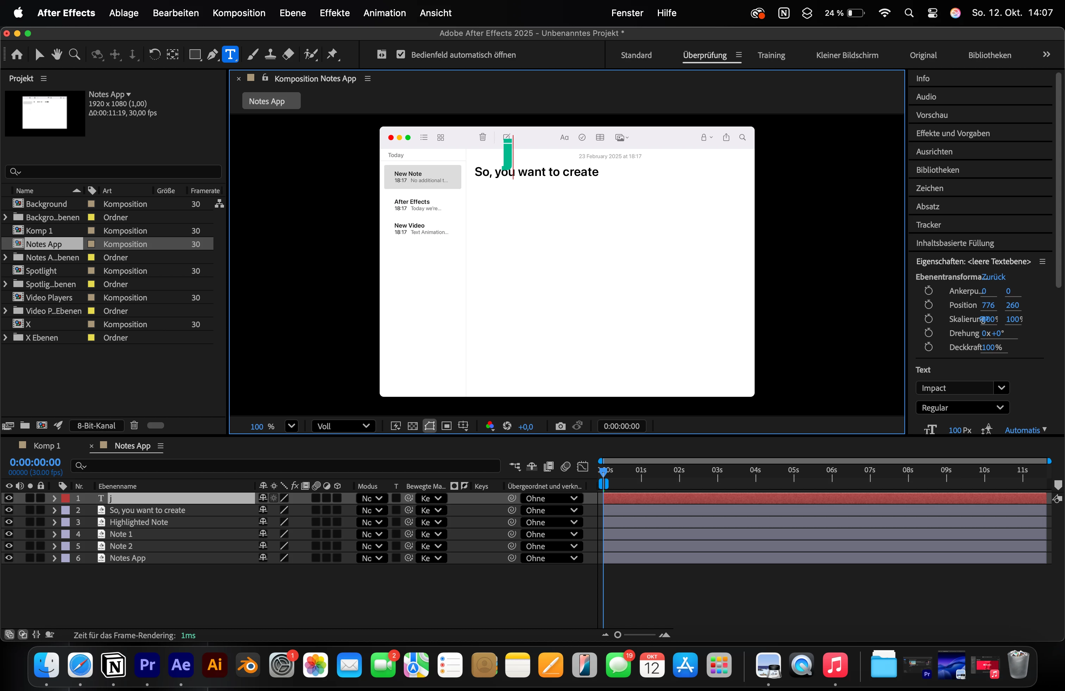This screenshot has width=1065, height=691.
Task: Select the Rectangle shape tool
Action: [195, 55]
